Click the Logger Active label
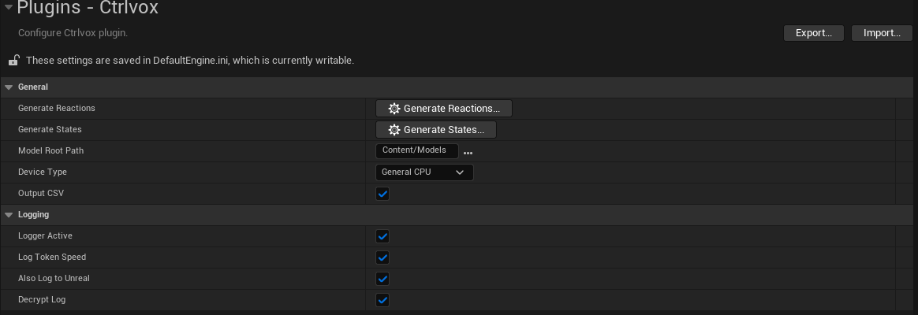 click(45, 236)
